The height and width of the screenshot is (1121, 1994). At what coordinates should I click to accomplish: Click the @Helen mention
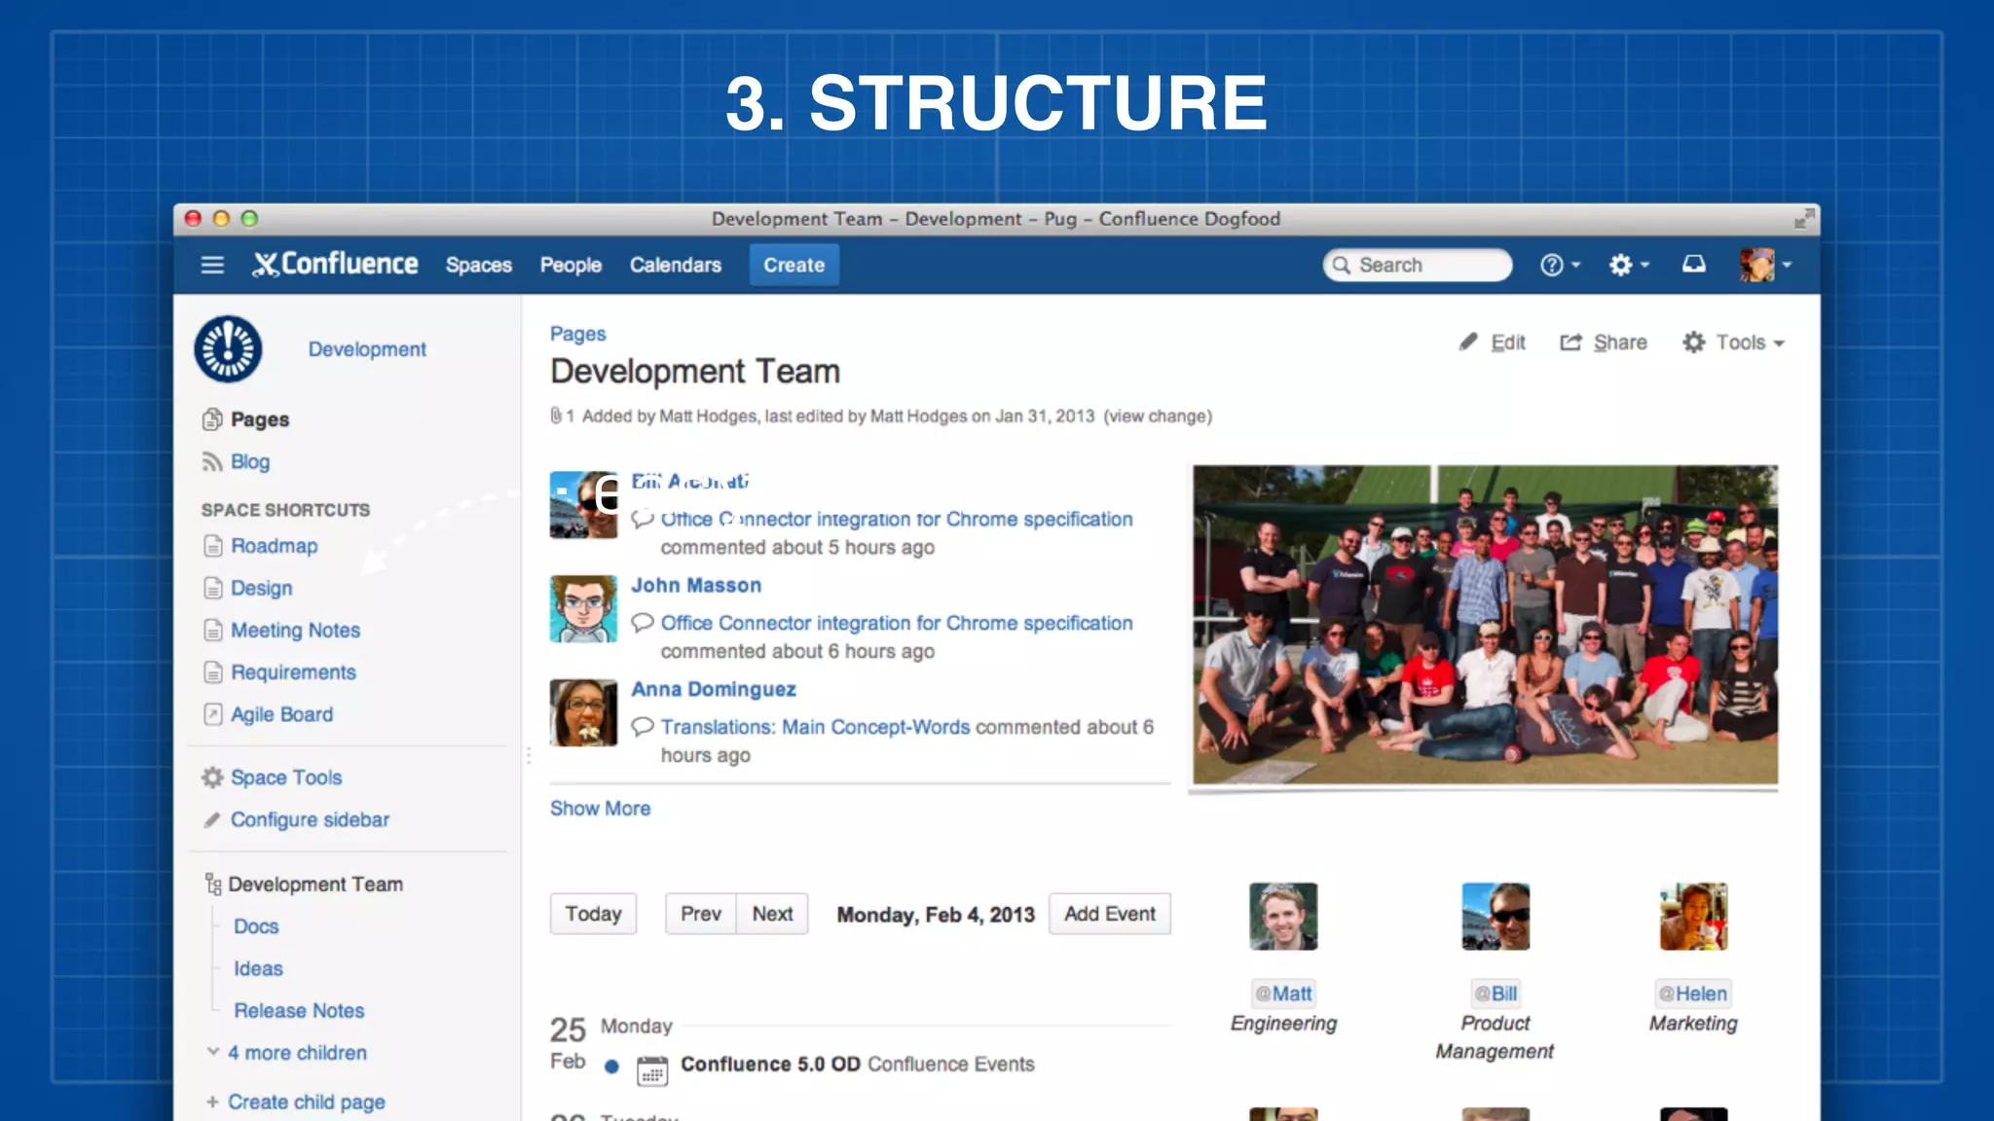click(x=1693, y=994)
